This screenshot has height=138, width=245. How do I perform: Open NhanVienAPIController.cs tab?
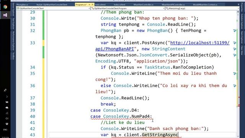pyautogui.click(x=173, y=5)
